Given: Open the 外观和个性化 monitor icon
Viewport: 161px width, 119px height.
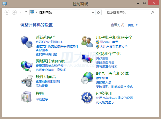Looking at the screenshot, I should click(87, 58).
